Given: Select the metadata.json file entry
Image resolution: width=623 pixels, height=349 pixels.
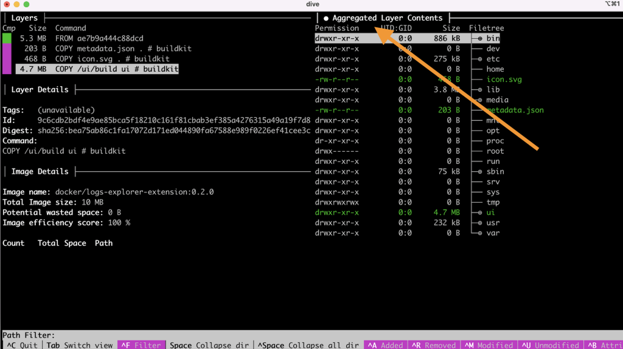Looking at the screenshot, I should pyautogui.click(x=515, y=110).
